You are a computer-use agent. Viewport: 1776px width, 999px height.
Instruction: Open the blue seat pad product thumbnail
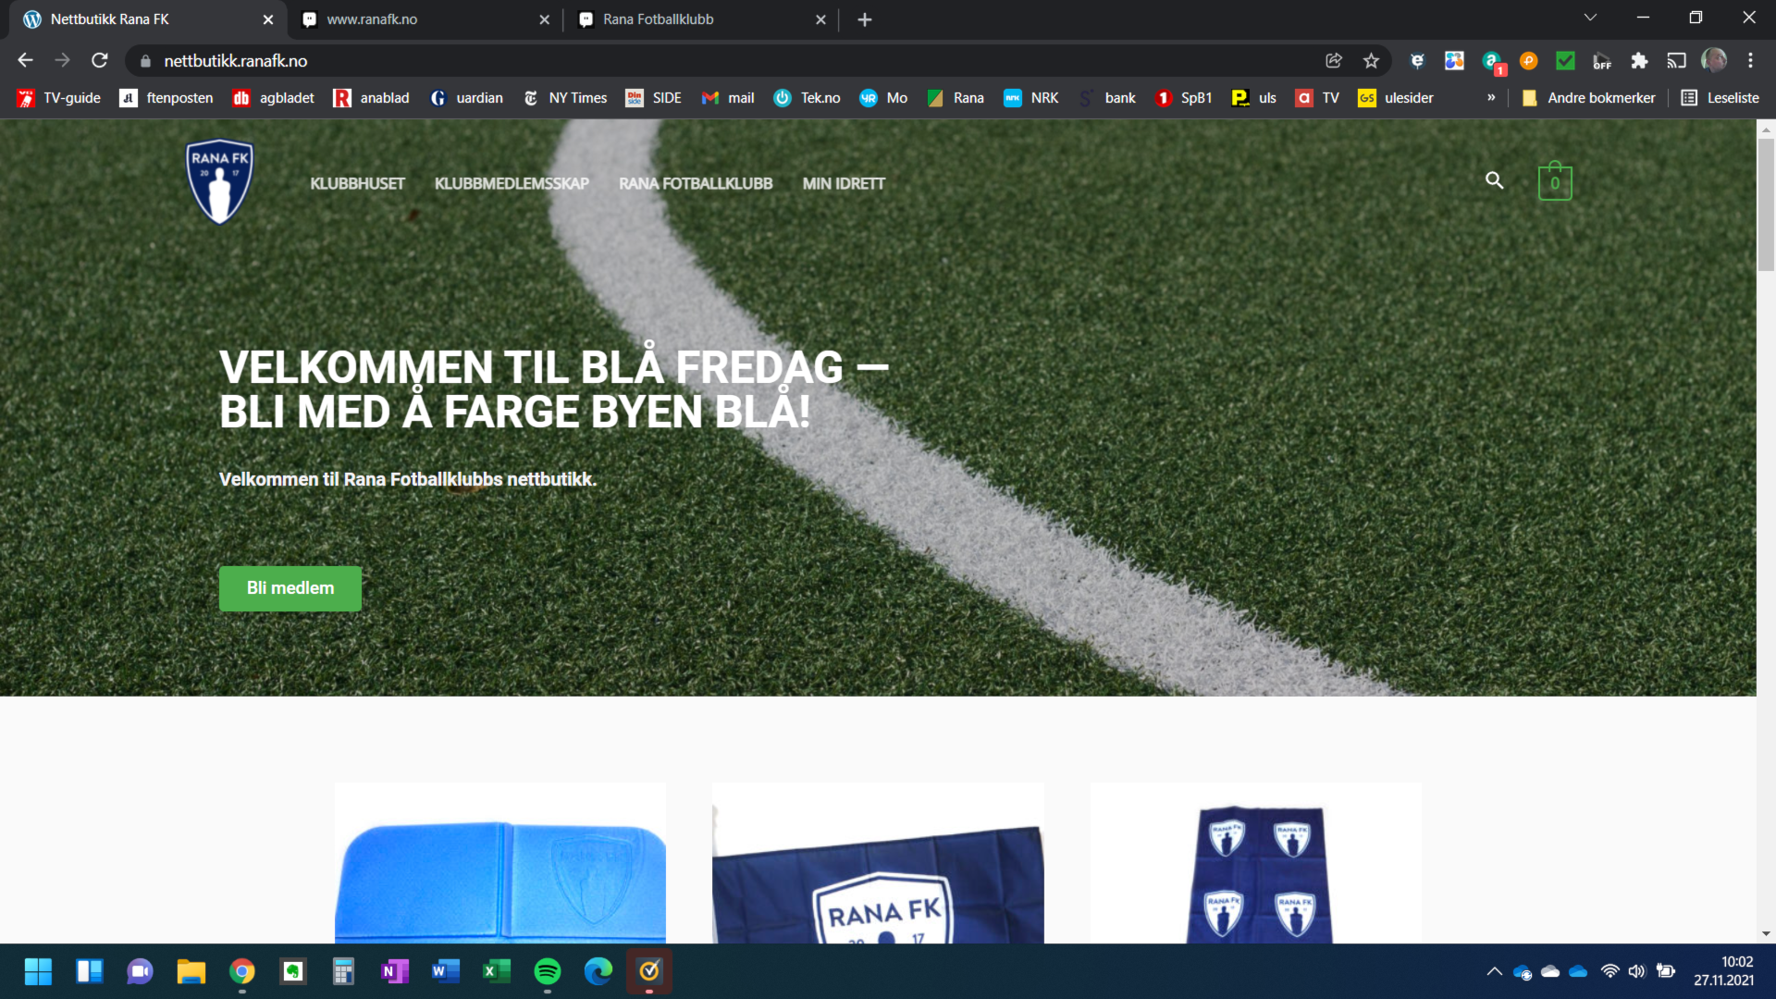click(500, 864)
